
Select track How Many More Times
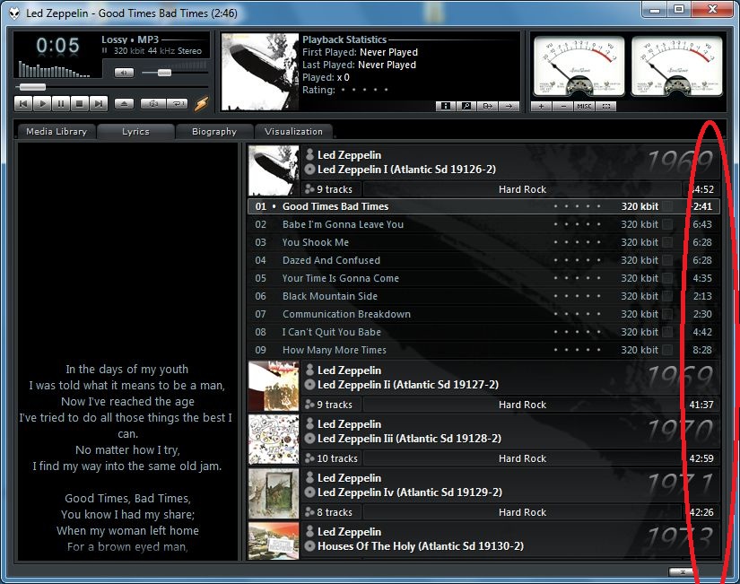coord(483,350)
